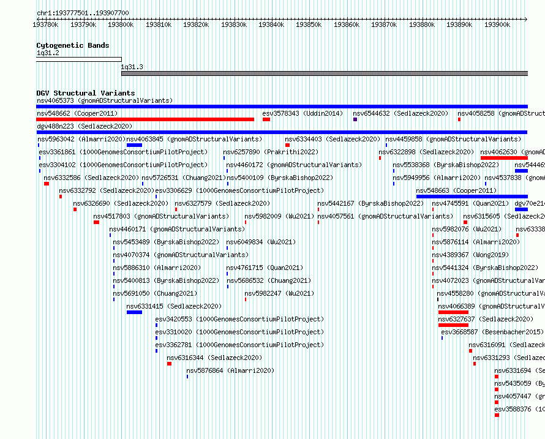Screen dimensions: 545x439
Task: Click the 1q31.2 cytogenetic band box
Action: point(79,59)
